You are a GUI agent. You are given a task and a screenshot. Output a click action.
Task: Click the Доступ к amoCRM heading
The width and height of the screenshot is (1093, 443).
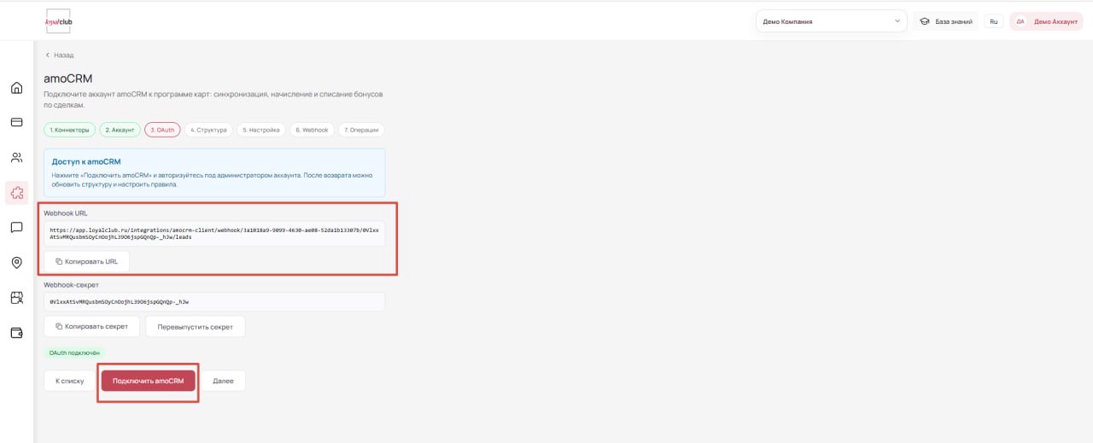click(86, 161)
